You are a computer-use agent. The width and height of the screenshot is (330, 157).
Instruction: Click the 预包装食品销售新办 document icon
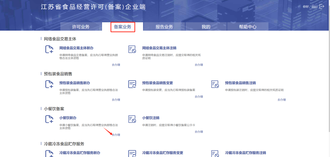[x=49, y=84]
